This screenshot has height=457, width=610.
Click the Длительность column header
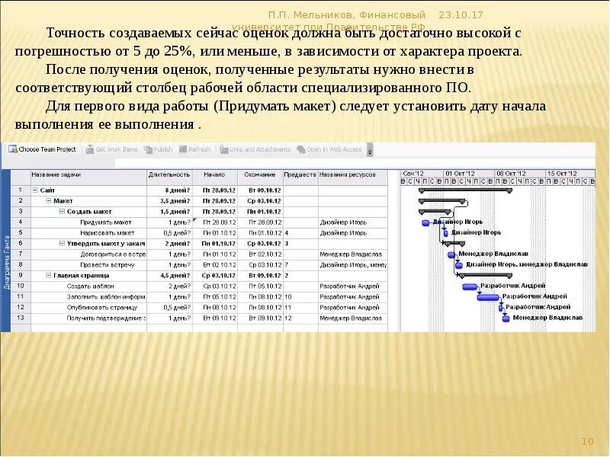(x=169, y=177)
